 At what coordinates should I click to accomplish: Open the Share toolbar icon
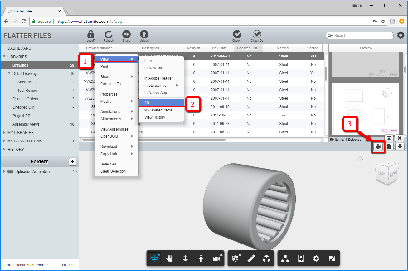coord(126,34)
